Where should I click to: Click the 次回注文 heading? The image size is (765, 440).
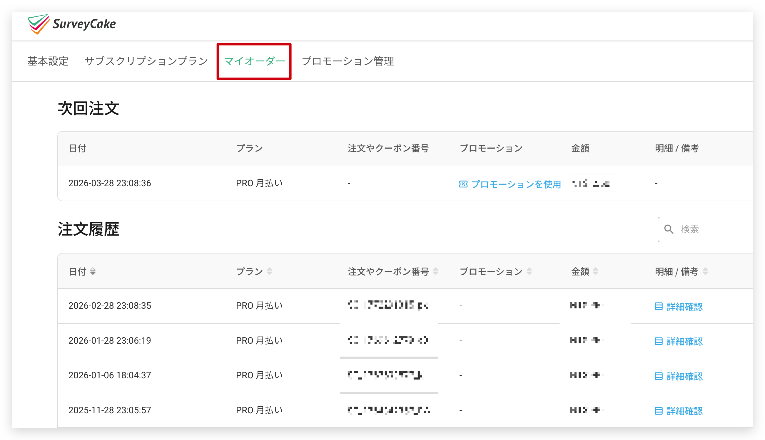pos(88,108)
